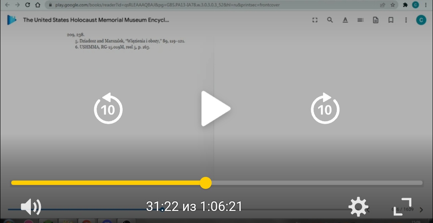Image resolution: width=433 pixels, height=223 pixels.
Task: Open the browser extensions puzzle icon
Action: click(405, 5)
